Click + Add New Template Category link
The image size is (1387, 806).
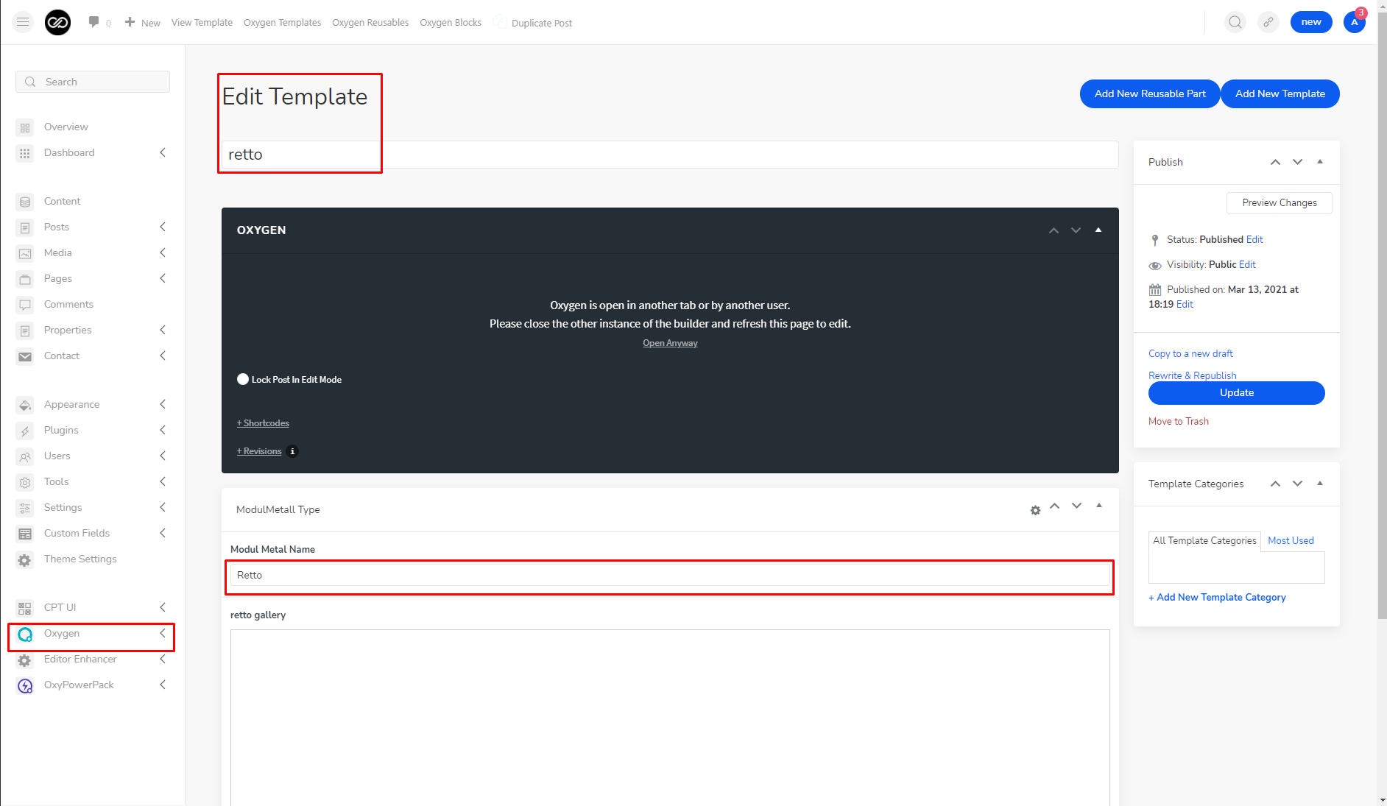pos(1217,597)
